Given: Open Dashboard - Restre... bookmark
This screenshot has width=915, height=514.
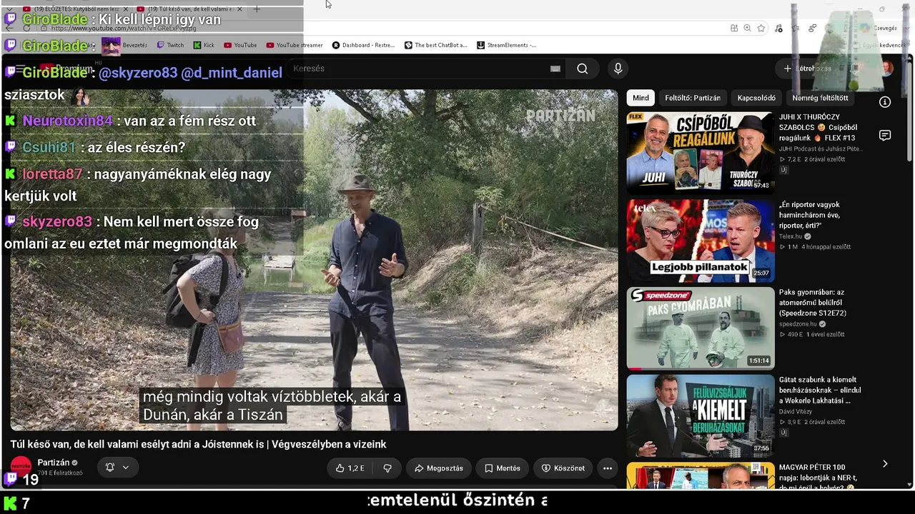Looking at the screenshot, I should (363, 45).
